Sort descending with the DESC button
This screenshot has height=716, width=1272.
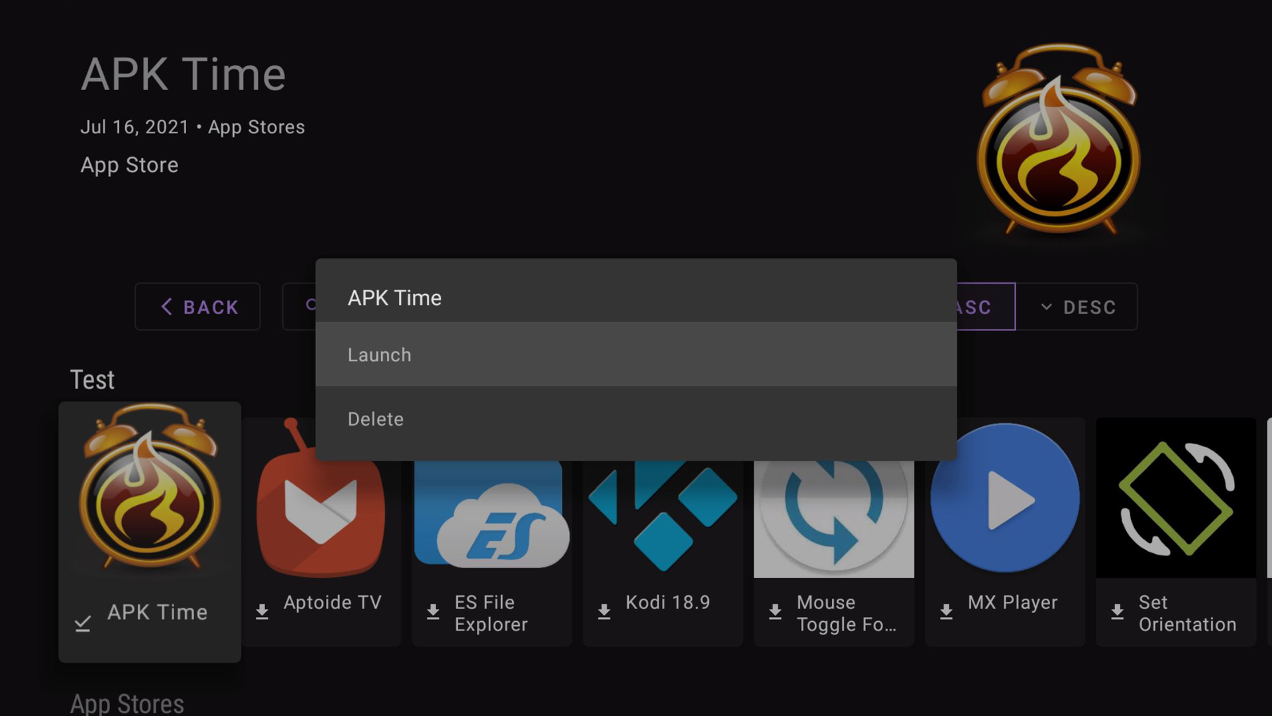tap(1077, 307)
